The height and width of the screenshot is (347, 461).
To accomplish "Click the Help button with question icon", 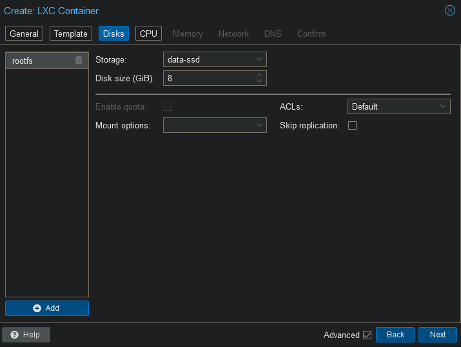I will 26,335.
